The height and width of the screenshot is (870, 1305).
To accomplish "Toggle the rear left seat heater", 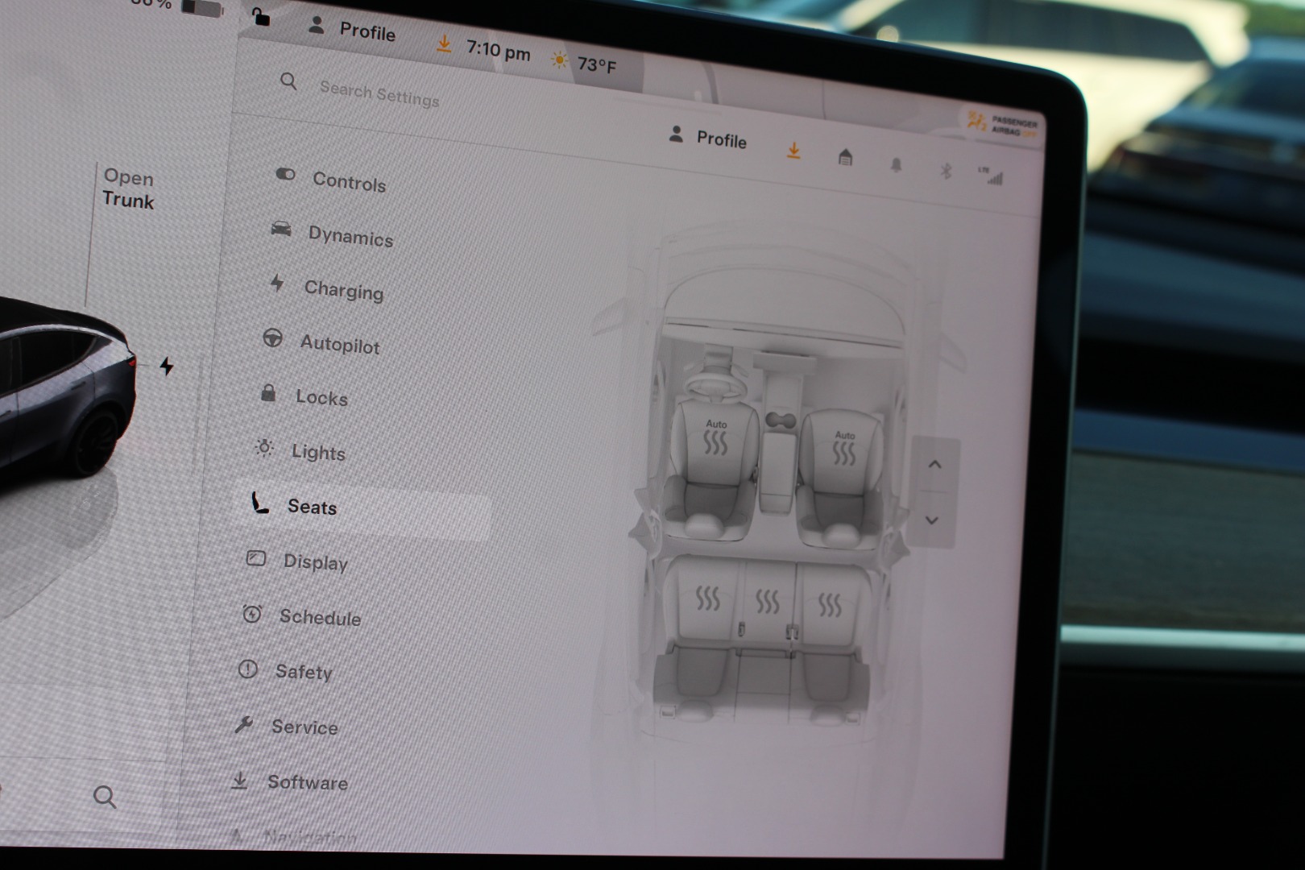I will point(707,599).
